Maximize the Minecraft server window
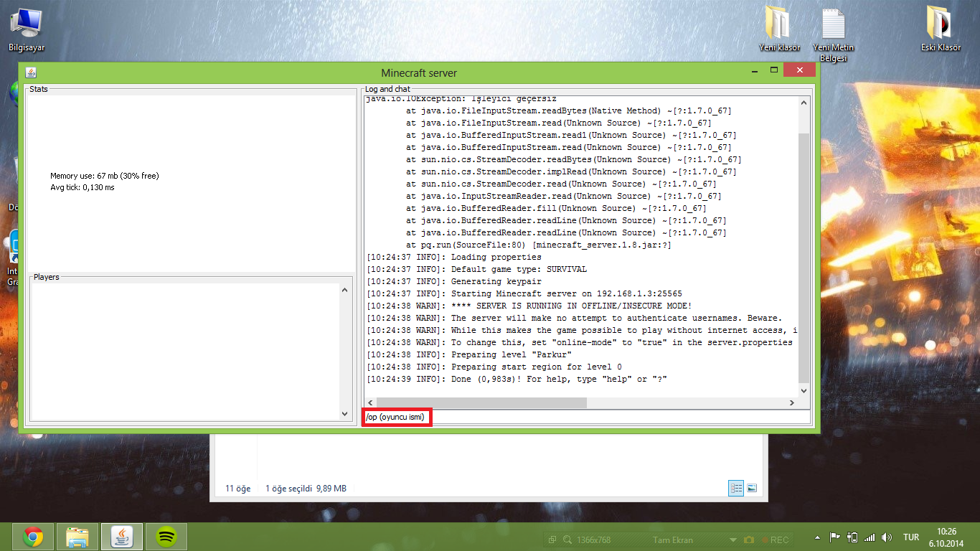The image size is (980, 551). coord(774,70)
